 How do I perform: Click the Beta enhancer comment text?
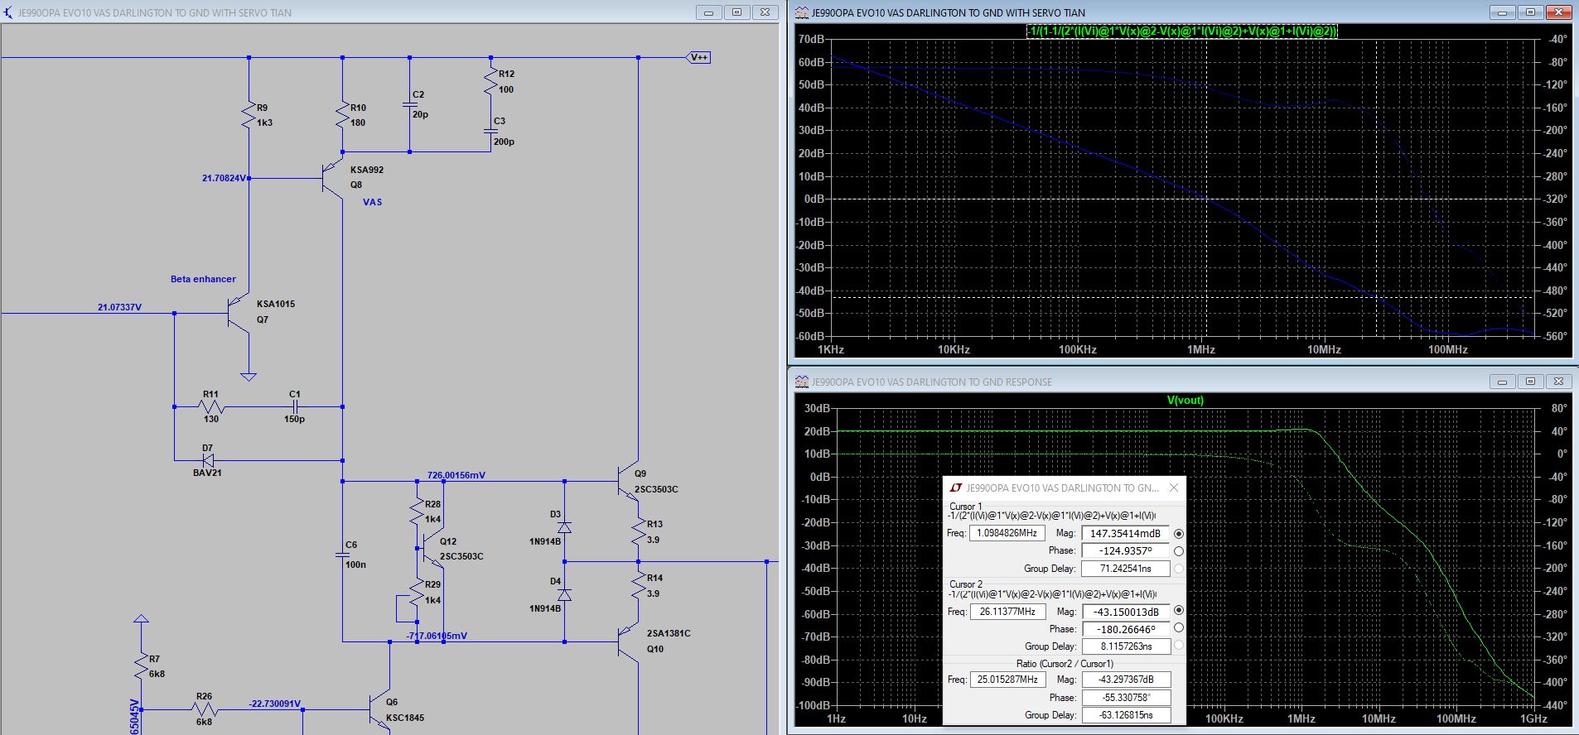[203, 279]
